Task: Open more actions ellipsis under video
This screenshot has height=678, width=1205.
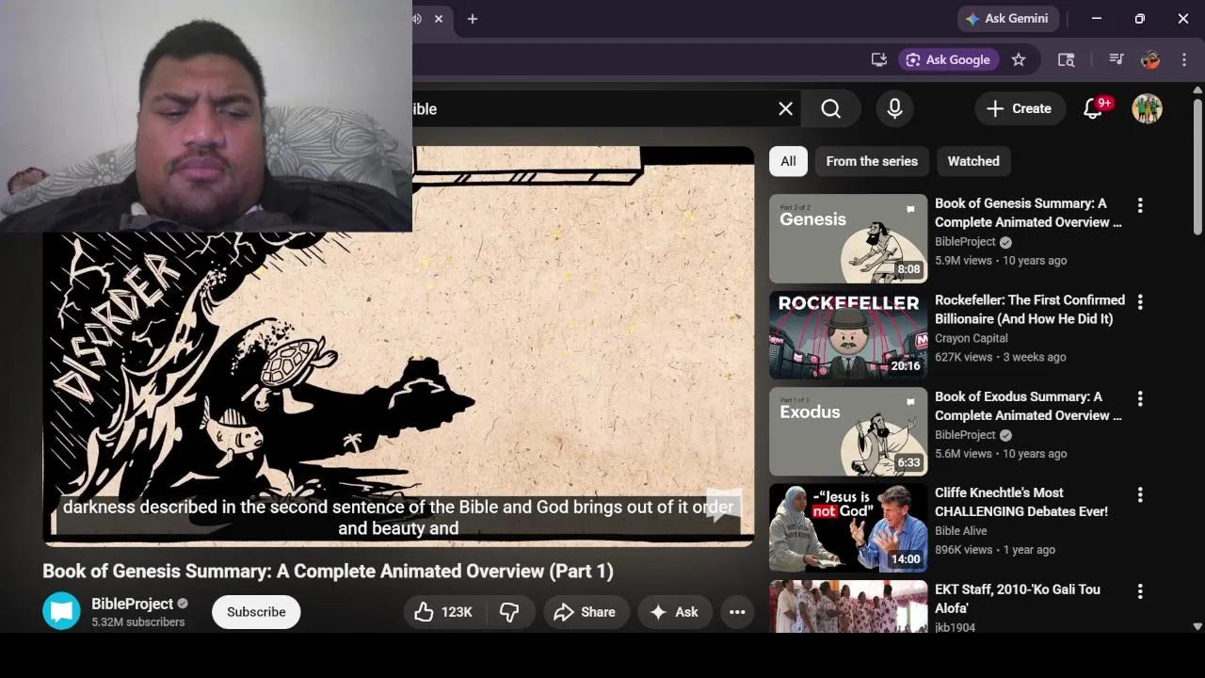Action: (x=737, y=612)
